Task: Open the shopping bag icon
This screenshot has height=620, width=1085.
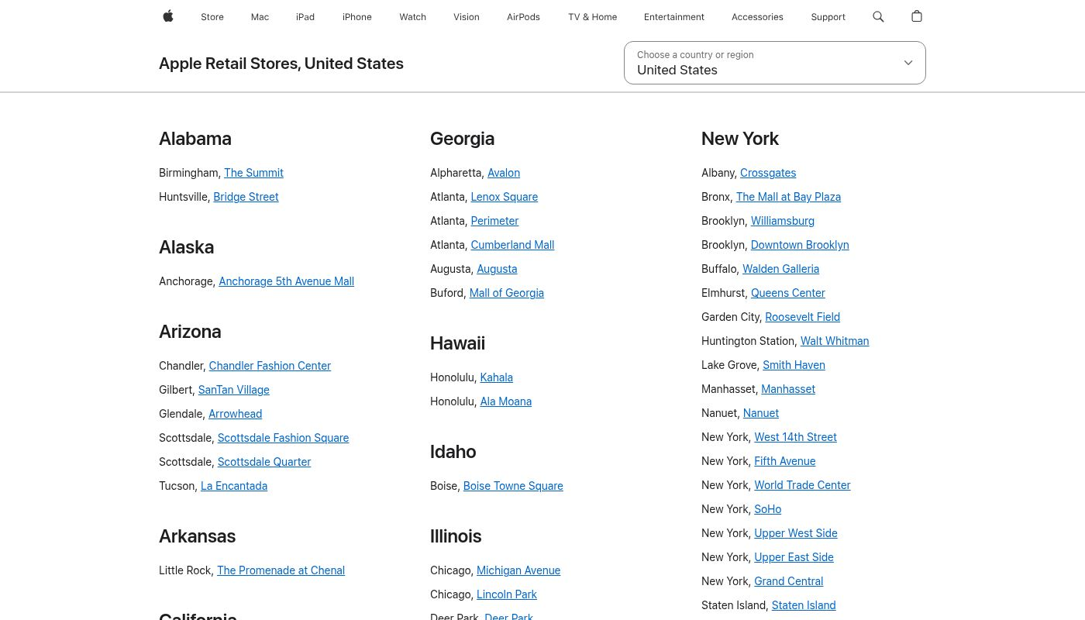Action: click(917, 16)
